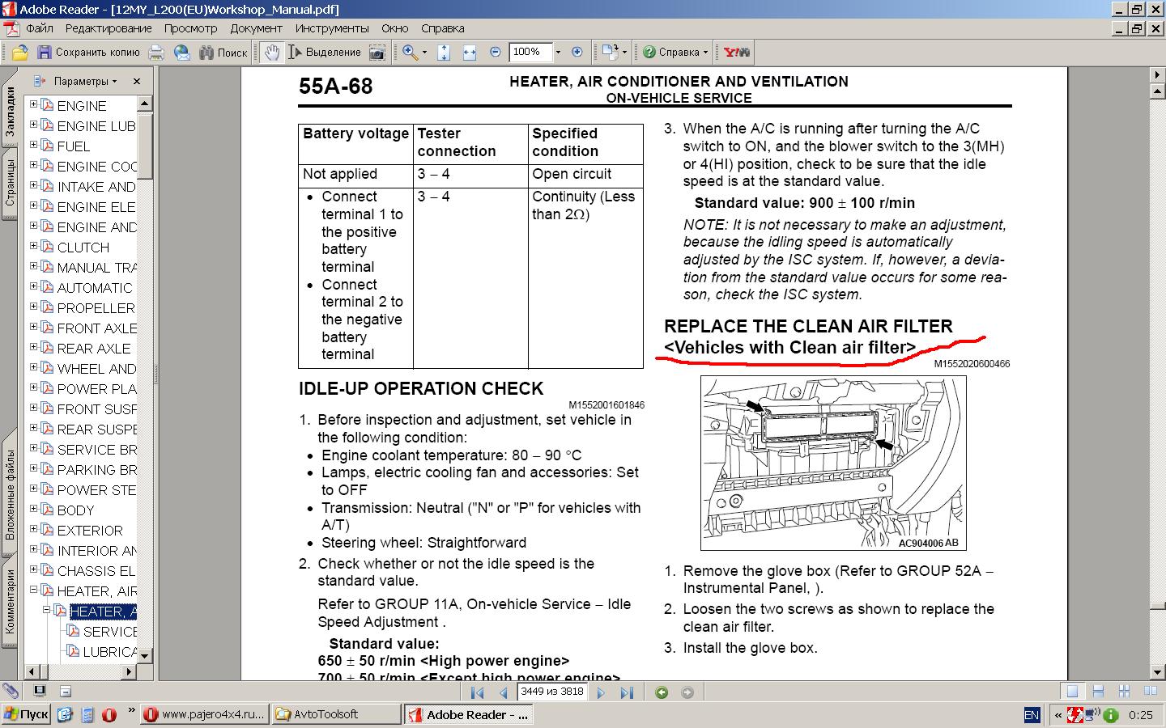Enable Continuous page layout view
1166x728 pixels.
coord(1098,692)
